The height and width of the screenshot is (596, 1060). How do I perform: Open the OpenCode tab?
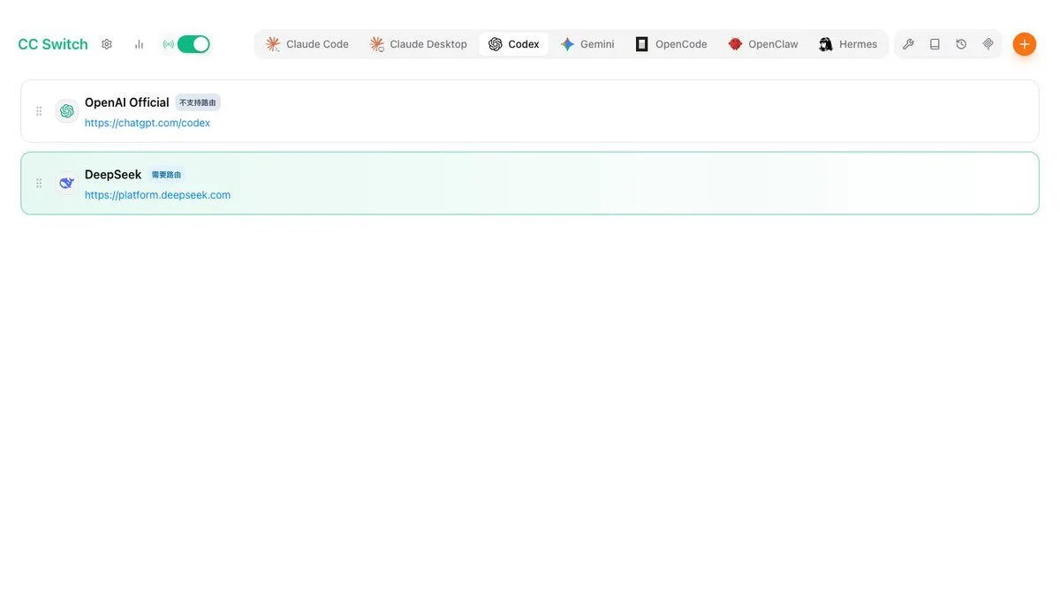[x=671, y=44]
